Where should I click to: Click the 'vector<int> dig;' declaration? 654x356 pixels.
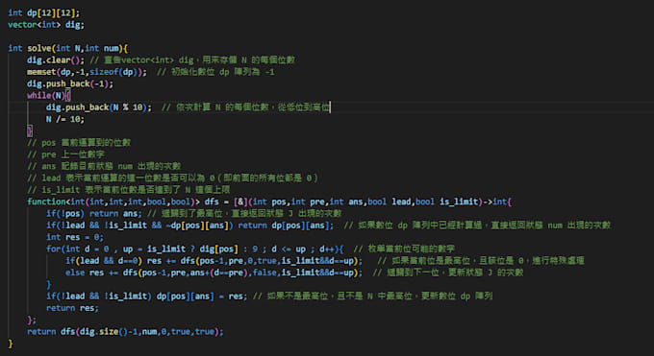[x=46, y=25]
